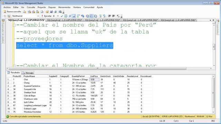This screenshot has width=221, height=124.
Task: Open the Proyecto menu
Action: click(41, 7)
